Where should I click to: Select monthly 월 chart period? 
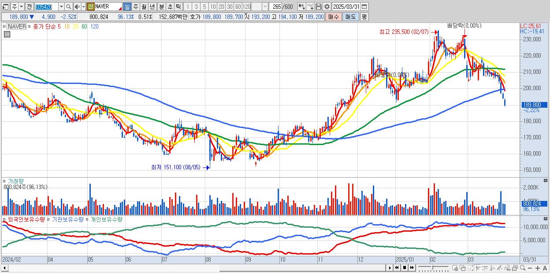tap(144, 7)
